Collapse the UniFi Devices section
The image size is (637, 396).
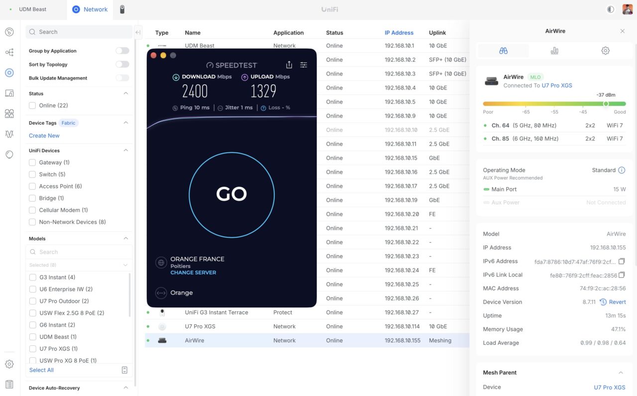pos(126,150)
